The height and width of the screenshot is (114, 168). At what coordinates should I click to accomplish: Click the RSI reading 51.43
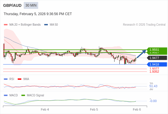click(153, 86)
